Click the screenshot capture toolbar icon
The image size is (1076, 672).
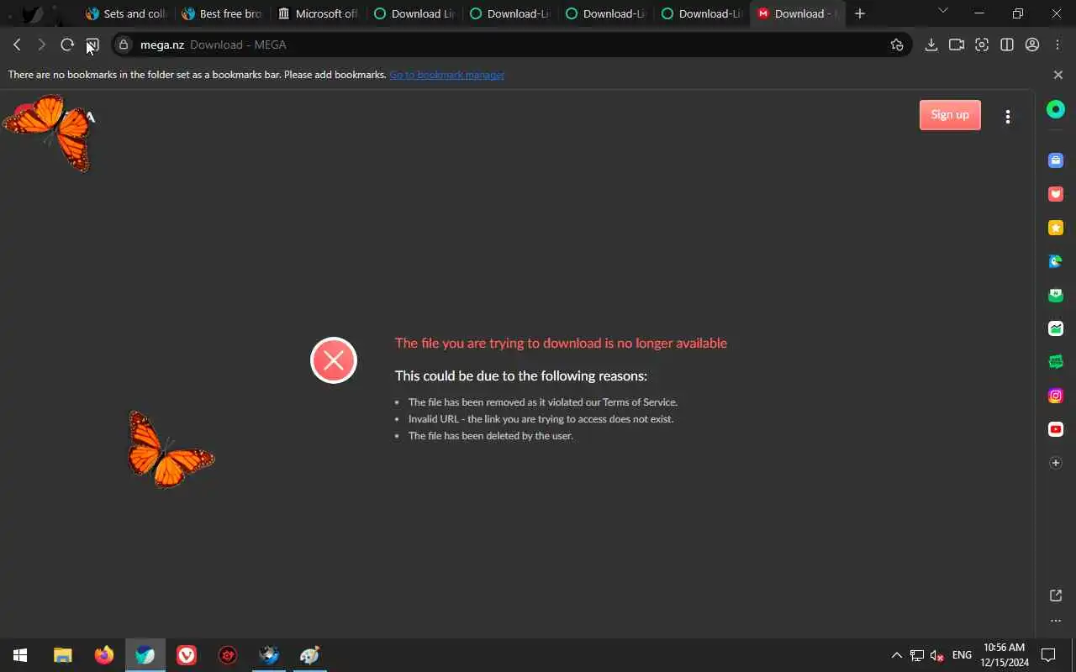[x=982, y=45]
